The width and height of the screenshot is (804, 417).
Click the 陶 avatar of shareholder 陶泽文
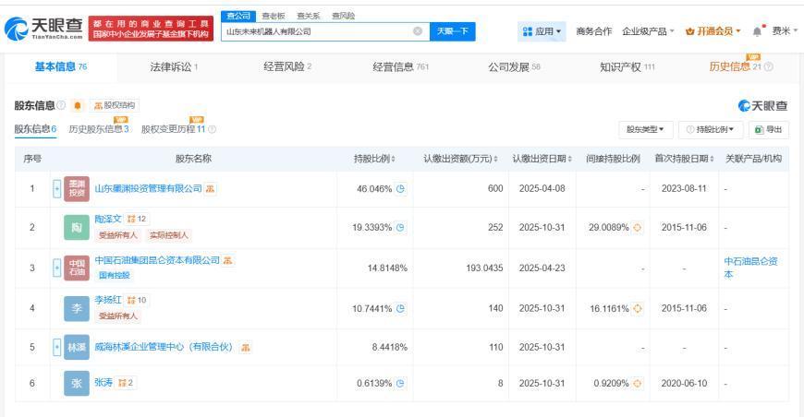(x=77, y=227)
